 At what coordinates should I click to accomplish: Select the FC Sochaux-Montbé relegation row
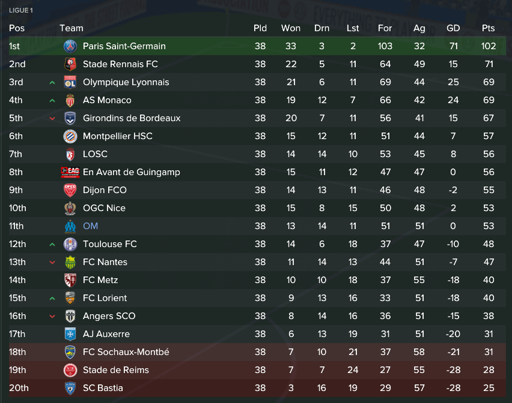coord(257,352)
